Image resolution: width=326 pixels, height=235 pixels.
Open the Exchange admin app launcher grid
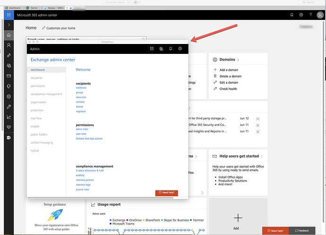click(152, 49)
